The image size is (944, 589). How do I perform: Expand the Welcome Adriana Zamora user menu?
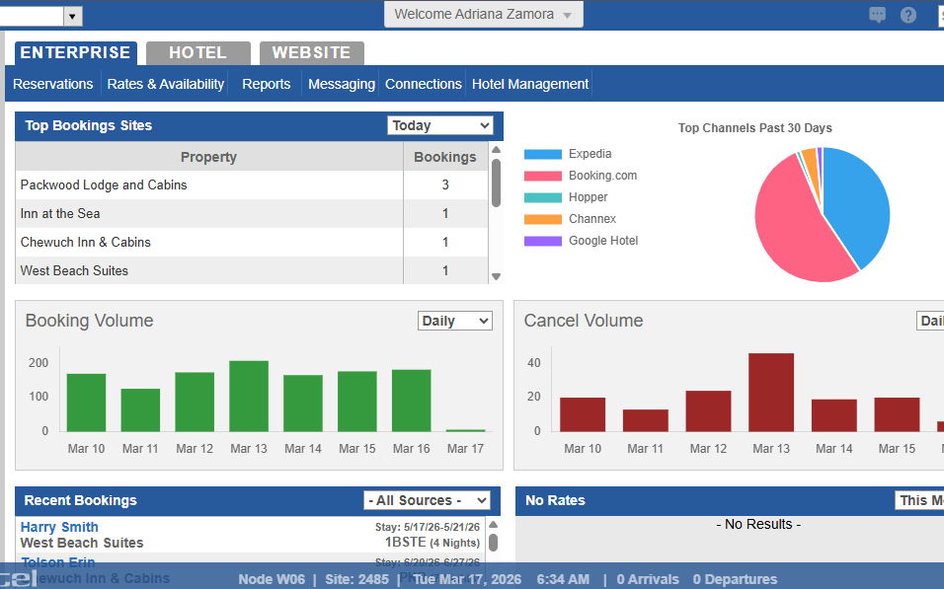(x=484, y=14)
